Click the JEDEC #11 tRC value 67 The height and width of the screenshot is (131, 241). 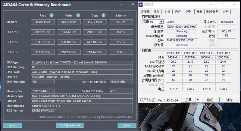coord(174,80)
